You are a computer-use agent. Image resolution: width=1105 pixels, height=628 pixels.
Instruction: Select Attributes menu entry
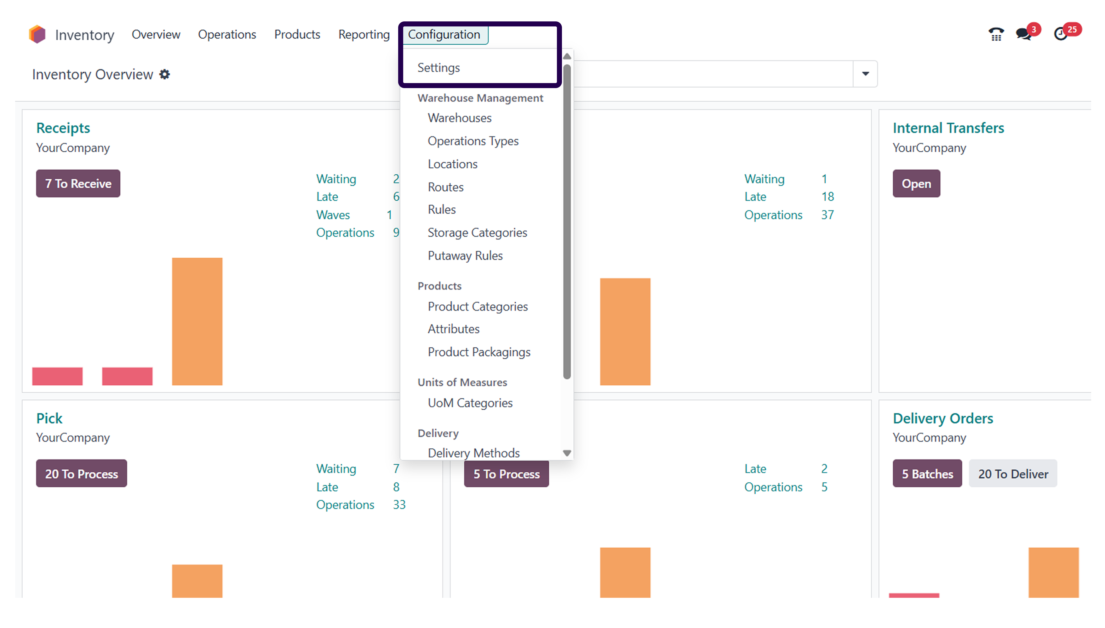click(x=453, y=329)
